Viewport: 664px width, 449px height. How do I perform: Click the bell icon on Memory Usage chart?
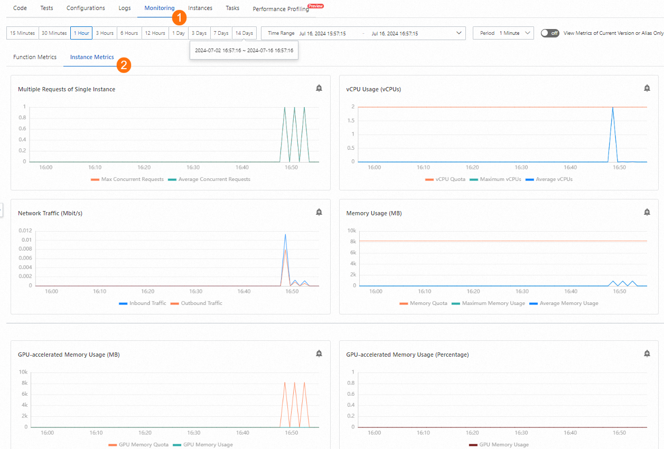(x=647, y=212)
